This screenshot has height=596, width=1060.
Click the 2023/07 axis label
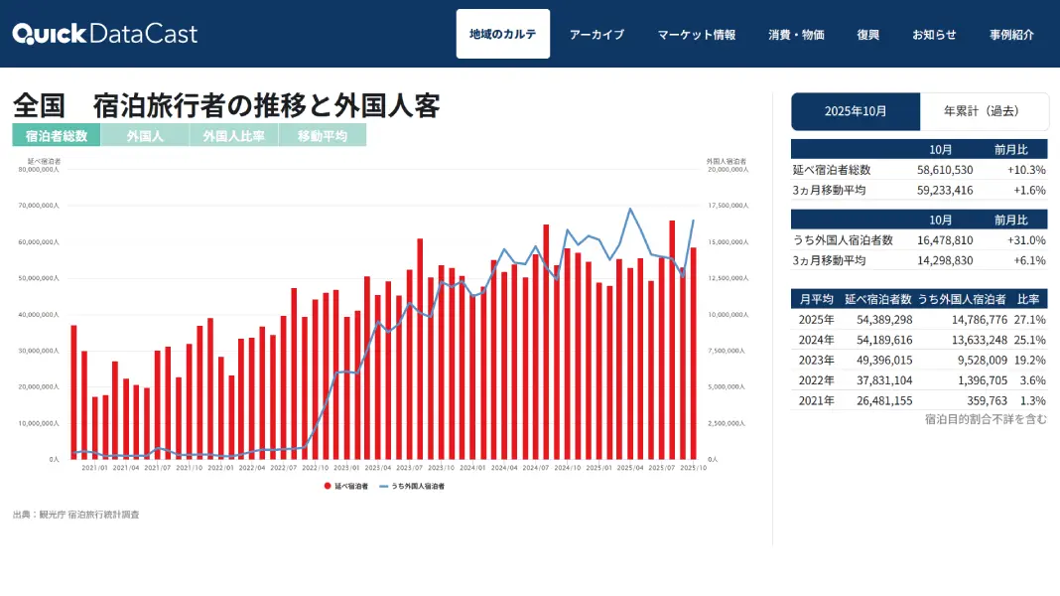point(409,468)
